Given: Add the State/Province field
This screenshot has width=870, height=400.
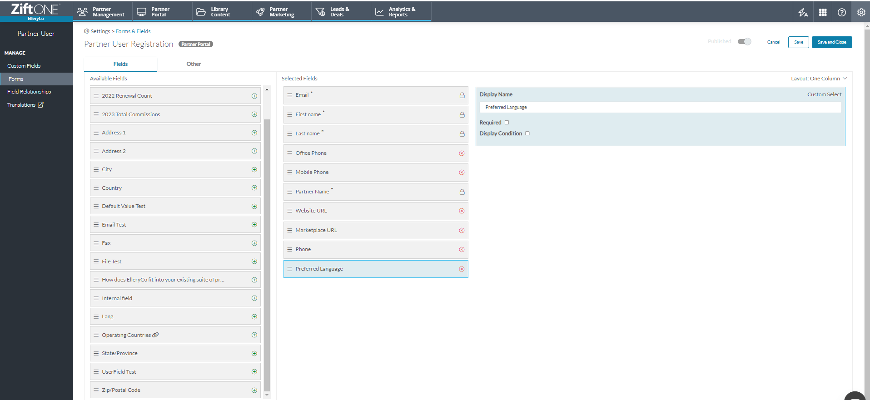Looking at the screenshot, I should [x=254, y=353].
